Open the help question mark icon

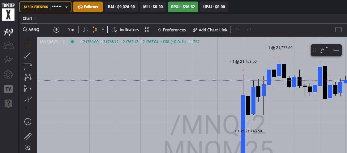pyautogui.click(x=8, y=104)
